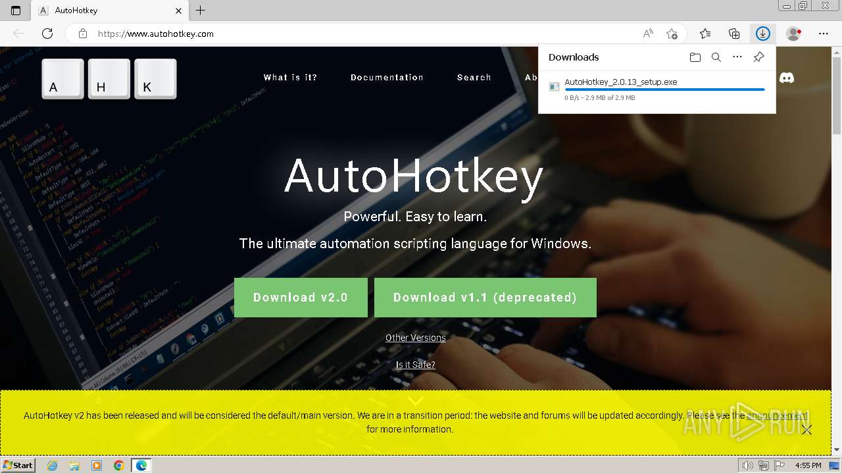Launch Internet Explorer from taskbar
The width and height of the screenshot is (842, 474).
[52, 465]
